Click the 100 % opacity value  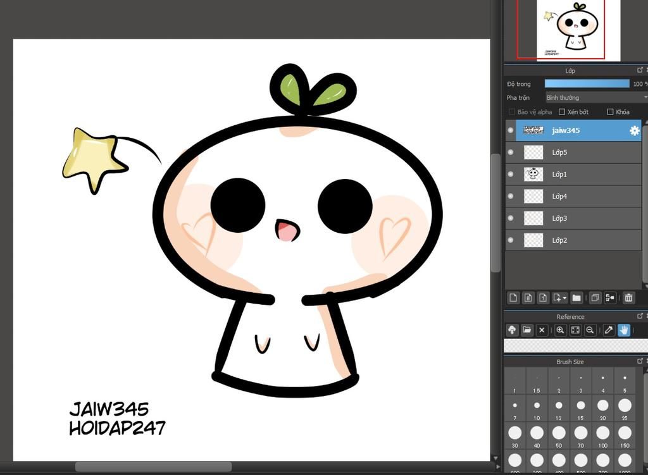pyautogui.click(x=639, y=84)
